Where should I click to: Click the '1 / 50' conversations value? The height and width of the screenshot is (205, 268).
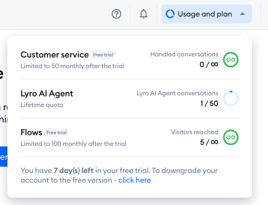pos(209,103)
